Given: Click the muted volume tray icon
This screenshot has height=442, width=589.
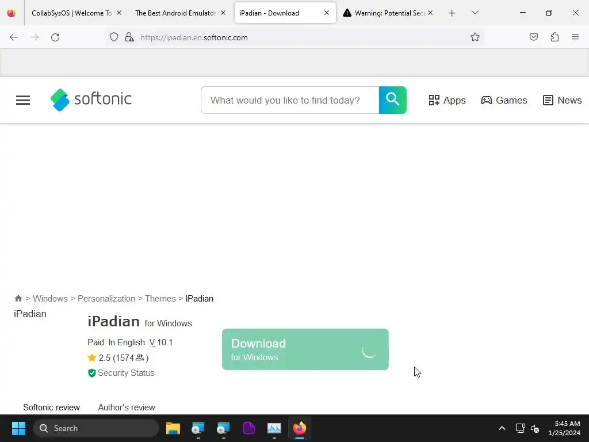Looking at the screenshot, I should click(535, 428).
